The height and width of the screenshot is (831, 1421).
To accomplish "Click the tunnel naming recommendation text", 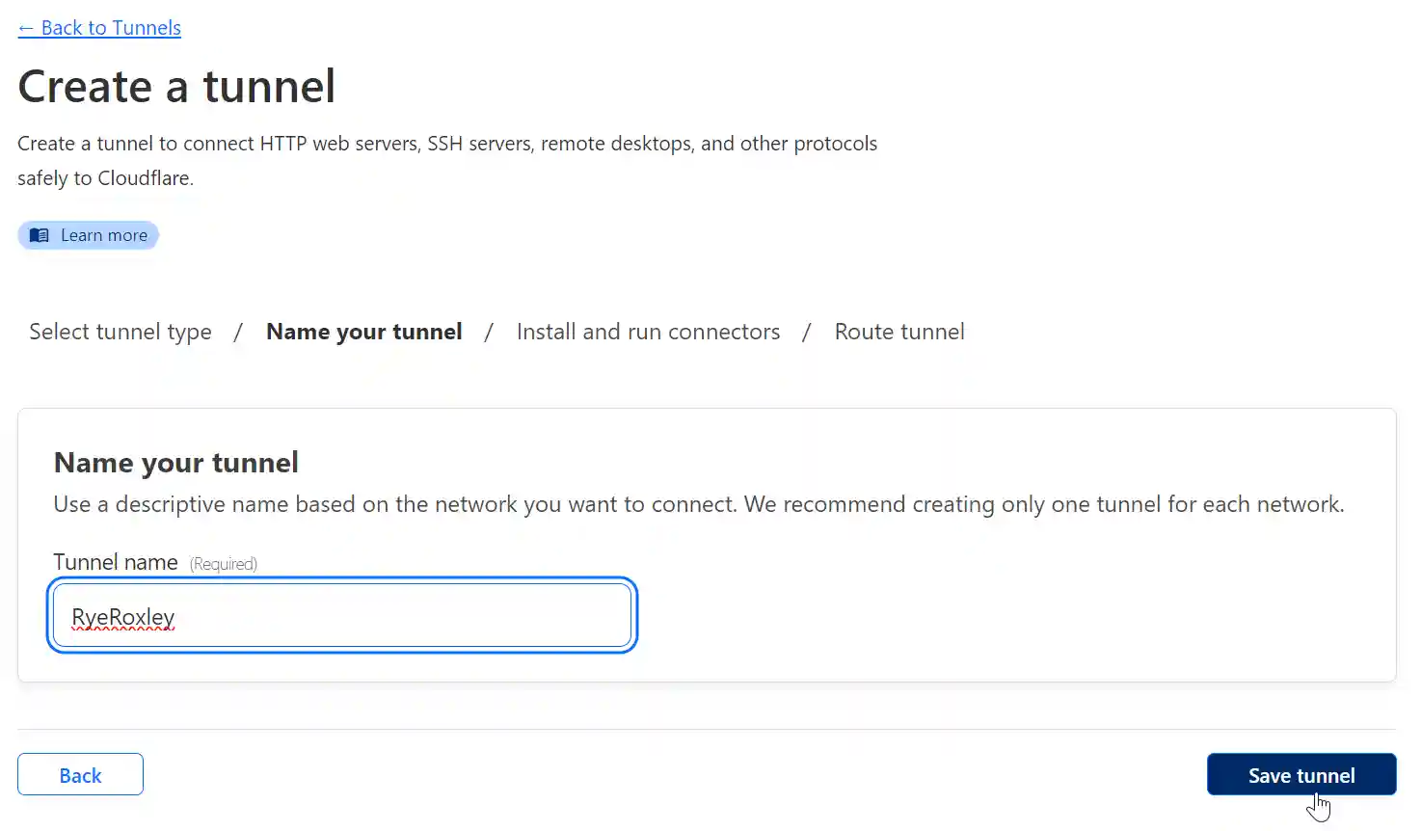I will tap(698, 503).
